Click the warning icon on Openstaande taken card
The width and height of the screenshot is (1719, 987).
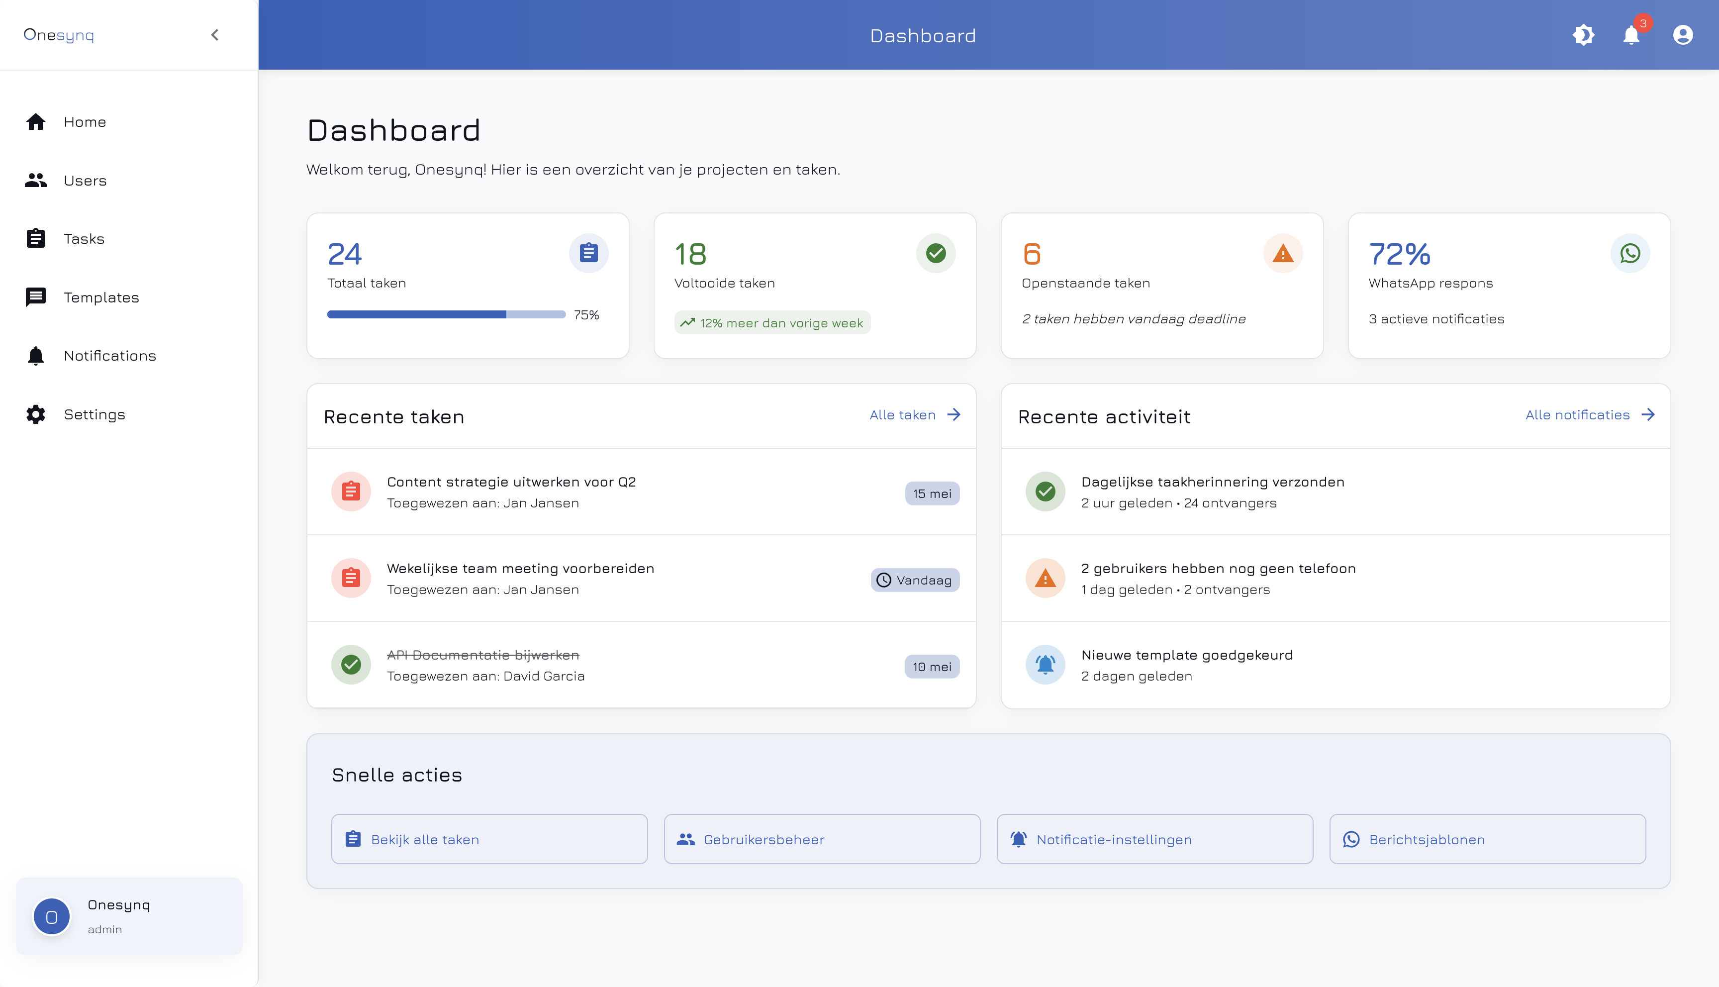tap(1283, 253)
